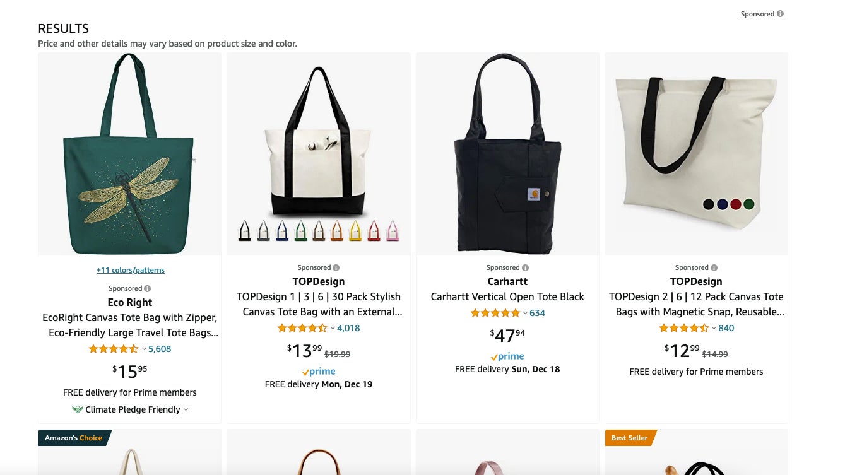Click the info icon beside Eco Right's Sponsored label
Image resolution: width=845 pixels, height=475 pixels.
[147, 288]
